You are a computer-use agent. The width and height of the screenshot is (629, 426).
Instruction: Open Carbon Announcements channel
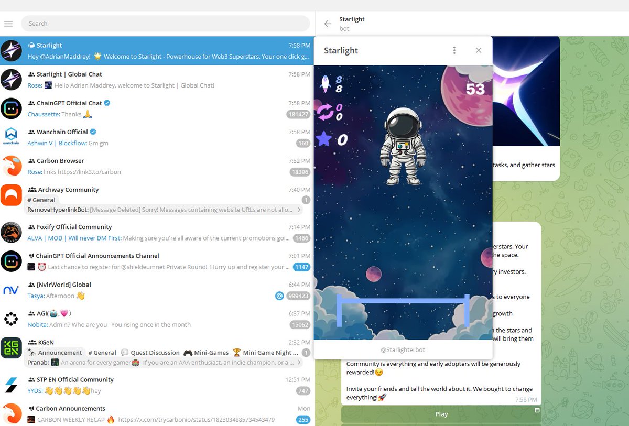click(157, 413)
